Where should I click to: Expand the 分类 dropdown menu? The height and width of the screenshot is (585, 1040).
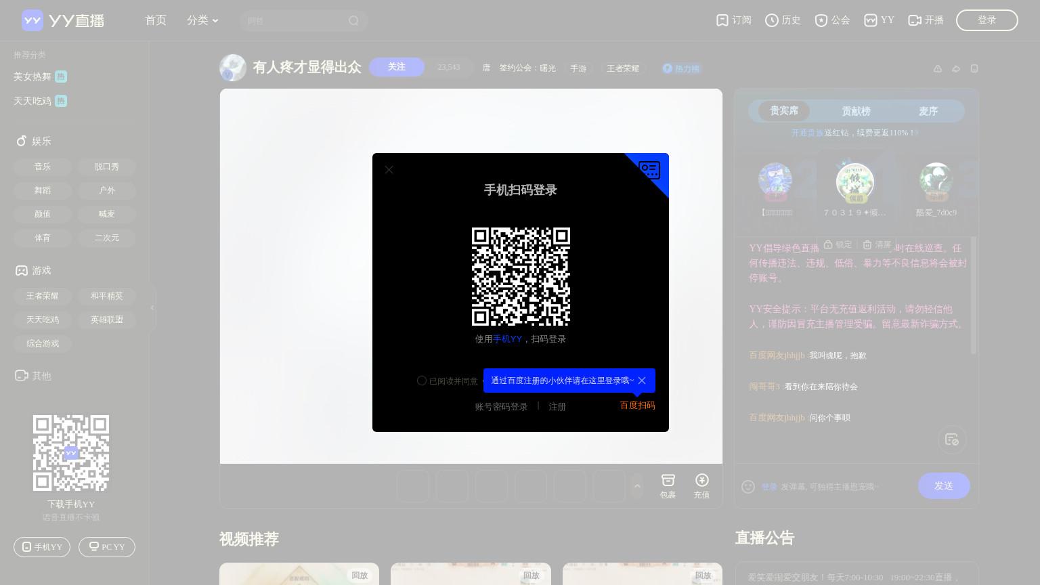coord(202,20)
